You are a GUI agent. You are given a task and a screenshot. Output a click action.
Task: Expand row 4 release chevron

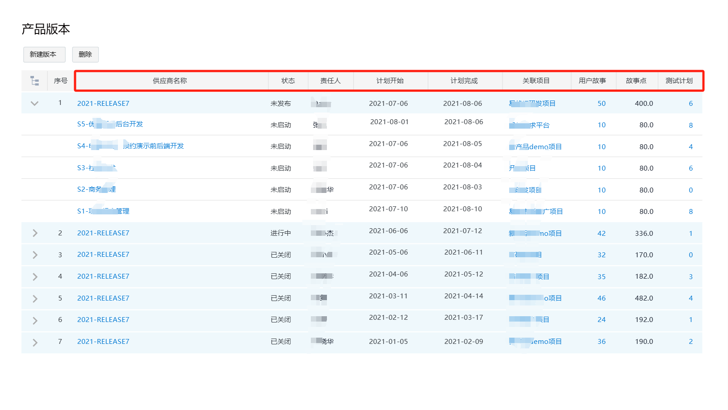(x=35, y=276)
